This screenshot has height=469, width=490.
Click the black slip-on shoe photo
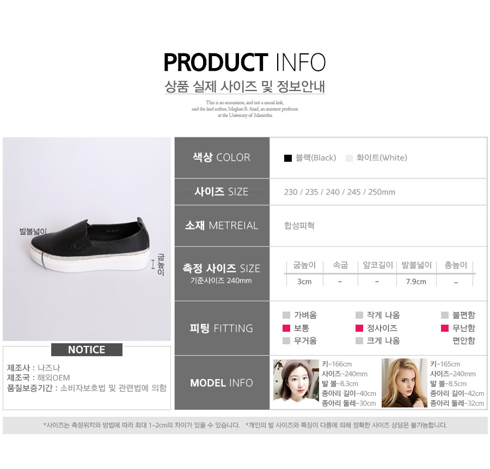point(87,239)
